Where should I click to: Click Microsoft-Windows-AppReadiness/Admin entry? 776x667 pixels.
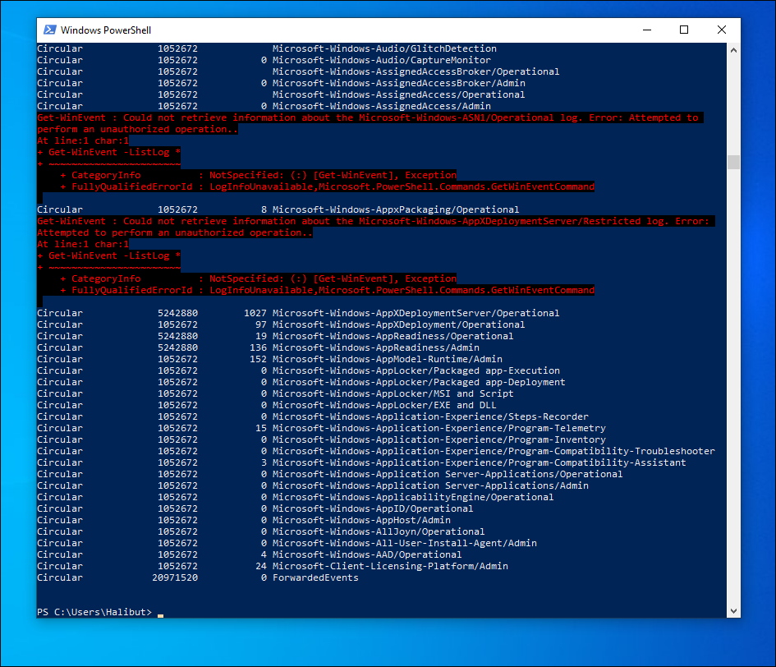[x=375, y=347]
